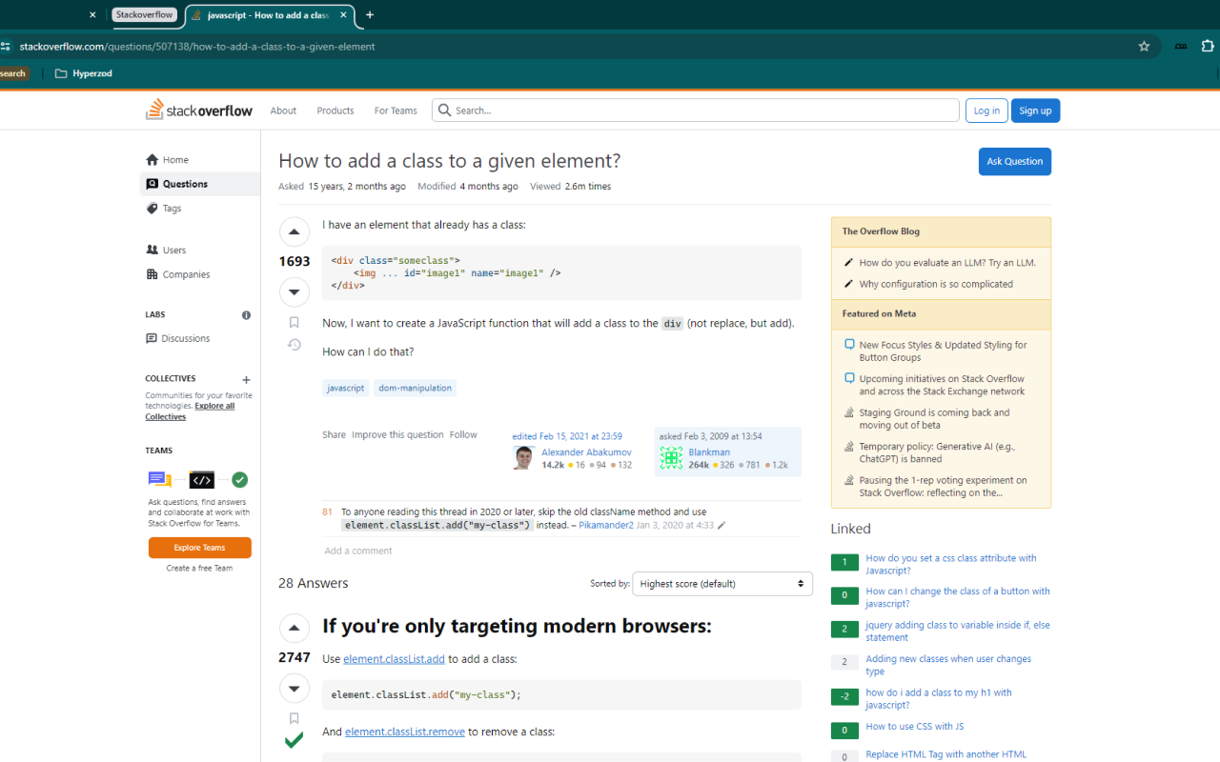
Task: Click Alexander Abakumov's avatar
Action: coord(523,458)
